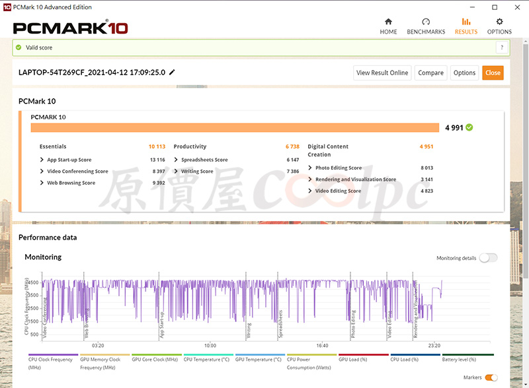The height and width of the screenshot is (388, 529).
Task: Select CPU Clock Frequency legend swatch
Action: coord(54,354)
